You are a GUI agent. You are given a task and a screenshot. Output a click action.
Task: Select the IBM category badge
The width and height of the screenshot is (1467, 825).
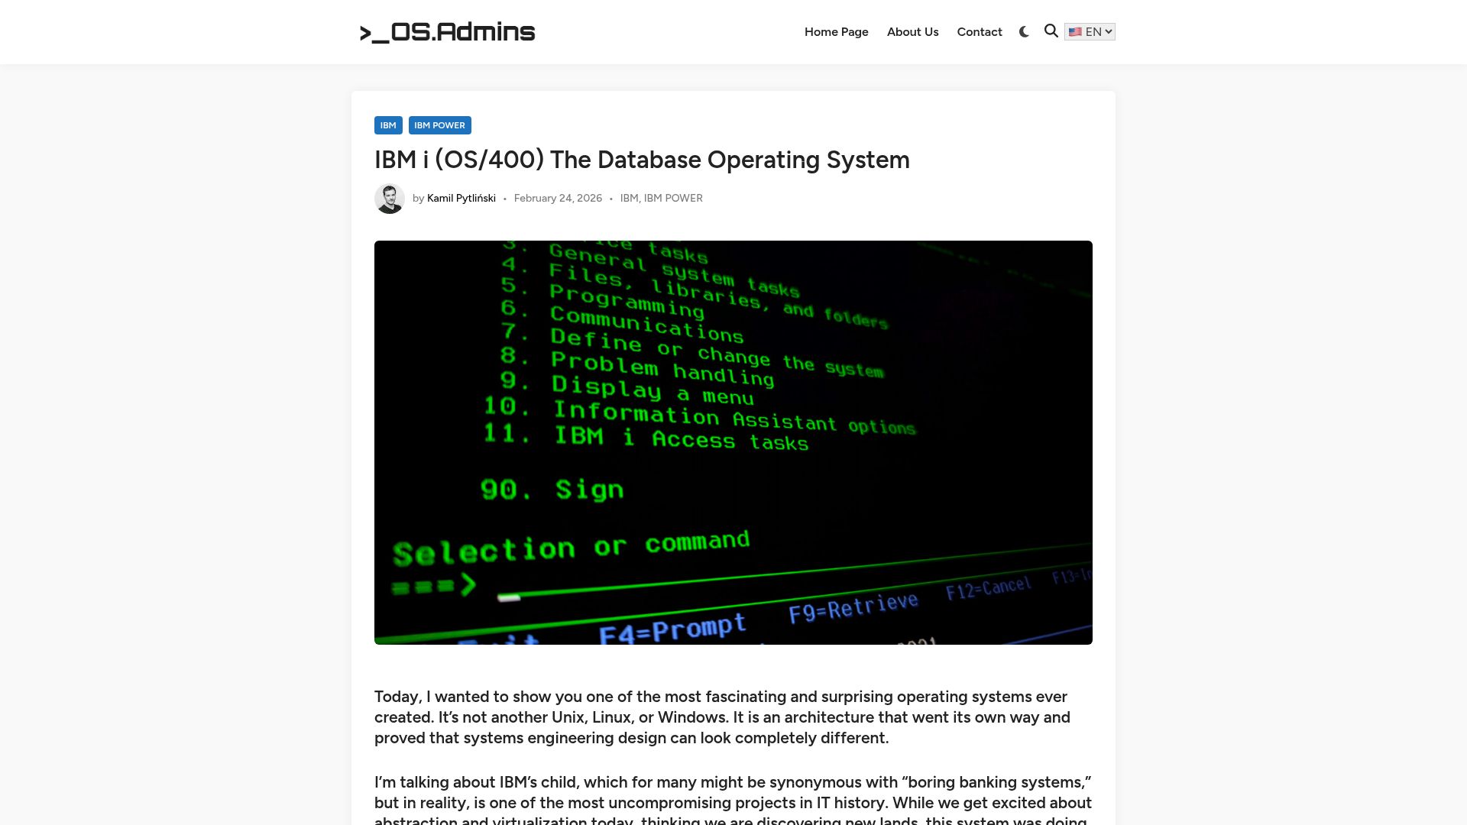pyautogui.click(x=388, y=125)
